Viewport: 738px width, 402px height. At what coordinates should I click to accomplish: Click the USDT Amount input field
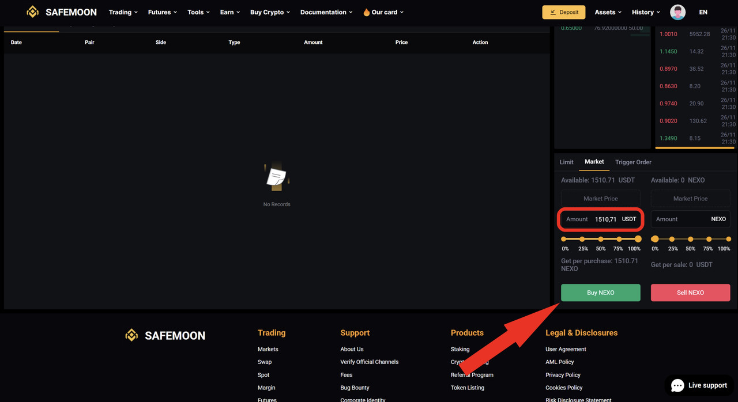[601, 219]
